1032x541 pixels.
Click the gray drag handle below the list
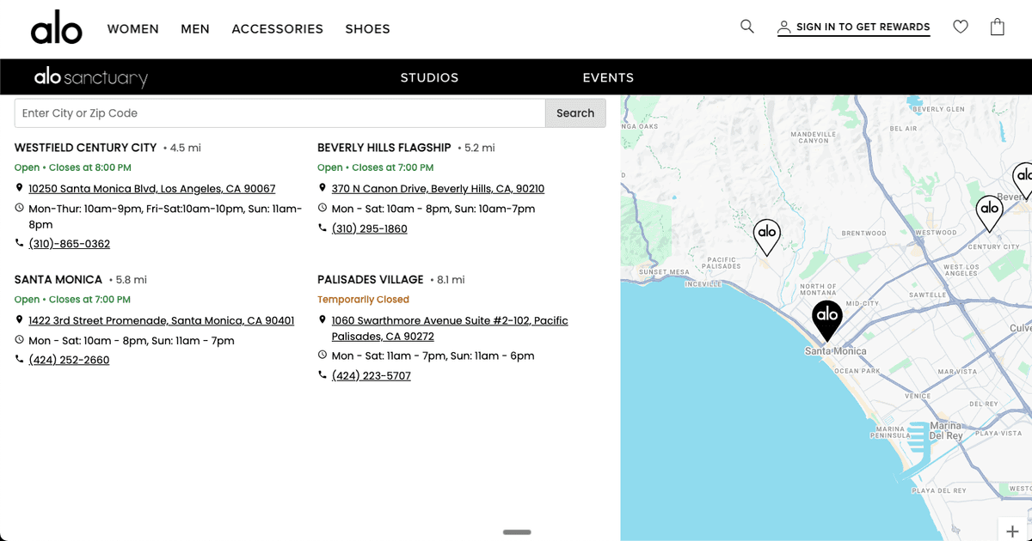[x=517, y=532]
